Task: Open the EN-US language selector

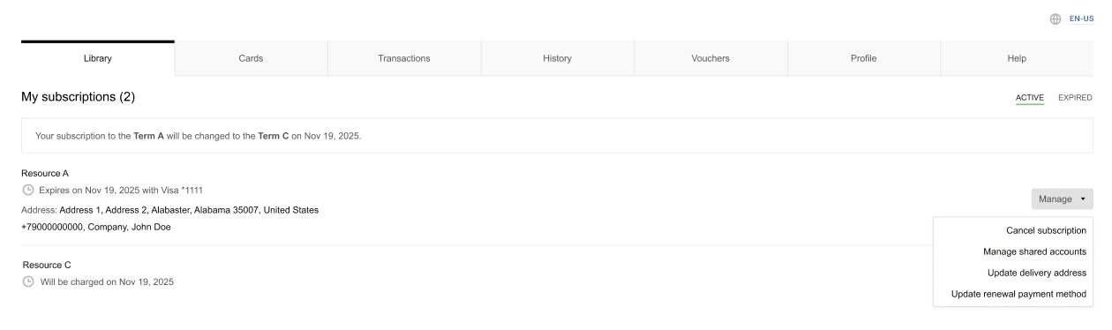Action: (x=1081, y=19)
